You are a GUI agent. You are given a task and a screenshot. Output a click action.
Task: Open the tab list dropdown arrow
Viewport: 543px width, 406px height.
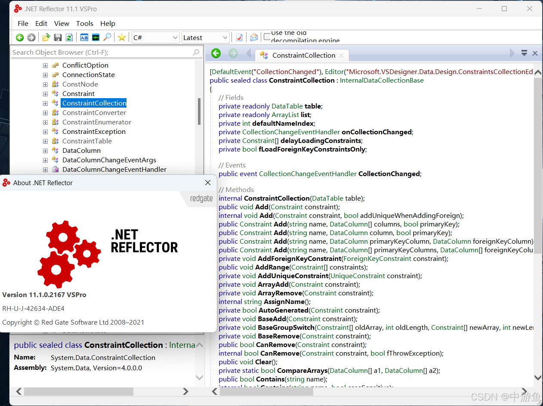click(524, 53)
